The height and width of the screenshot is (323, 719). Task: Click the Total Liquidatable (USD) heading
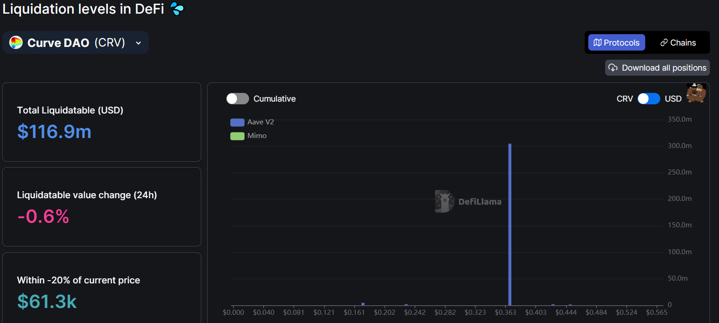70,110
